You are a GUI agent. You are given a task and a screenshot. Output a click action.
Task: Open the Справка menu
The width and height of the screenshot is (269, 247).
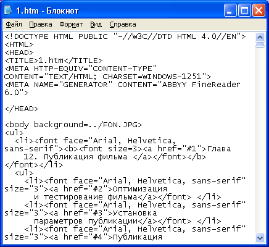tap(123, 25)
